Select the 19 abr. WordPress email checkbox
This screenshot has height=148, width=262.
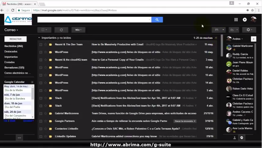[x=41, y=67]
